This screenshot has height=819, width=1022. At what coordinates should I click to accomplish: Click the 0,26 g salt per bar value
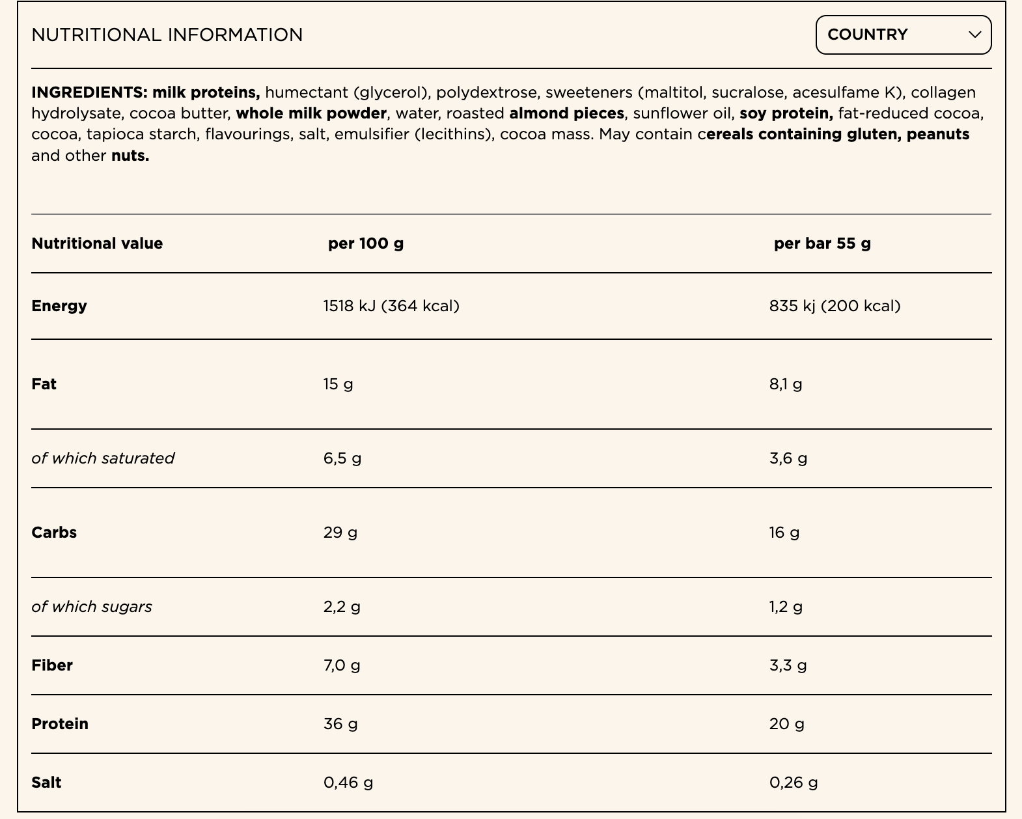(794, 783)
